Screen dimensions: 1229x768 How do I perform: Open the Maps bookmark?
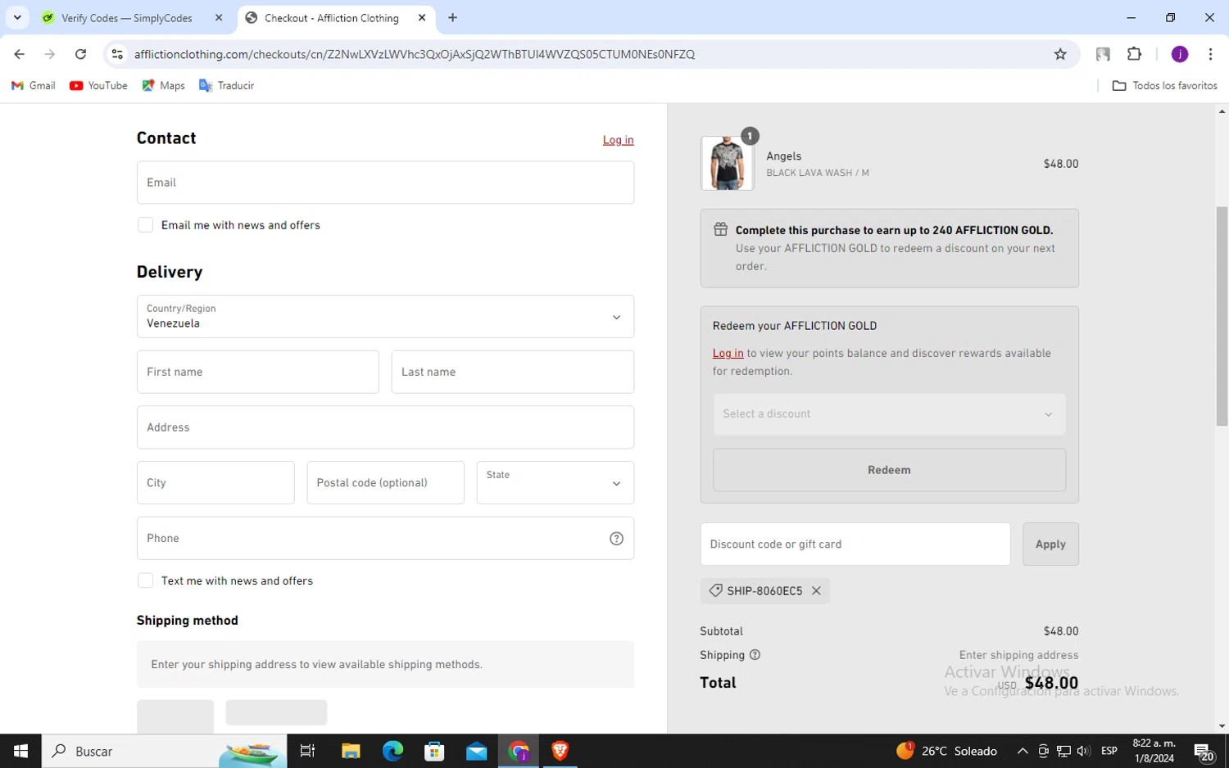(164, 85)
